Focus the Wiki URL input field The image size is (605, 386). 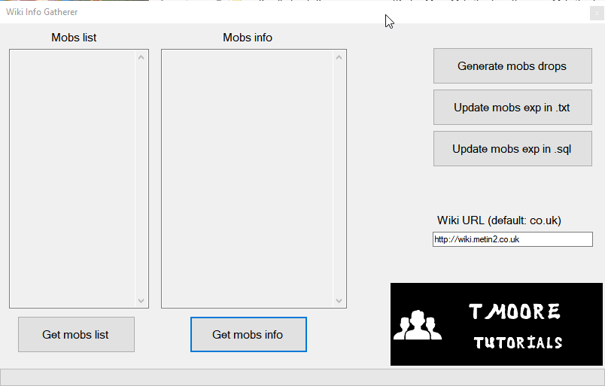(x=512, y=239)
